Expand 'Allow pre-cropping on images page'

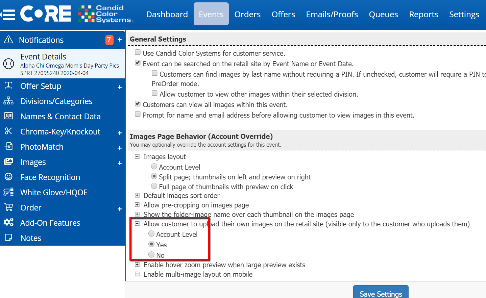(137, 205)
